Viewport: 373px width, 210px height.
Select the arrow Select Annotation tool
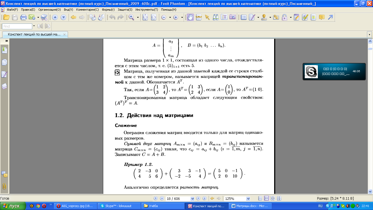pyautogui.click(x=207, y=17)
